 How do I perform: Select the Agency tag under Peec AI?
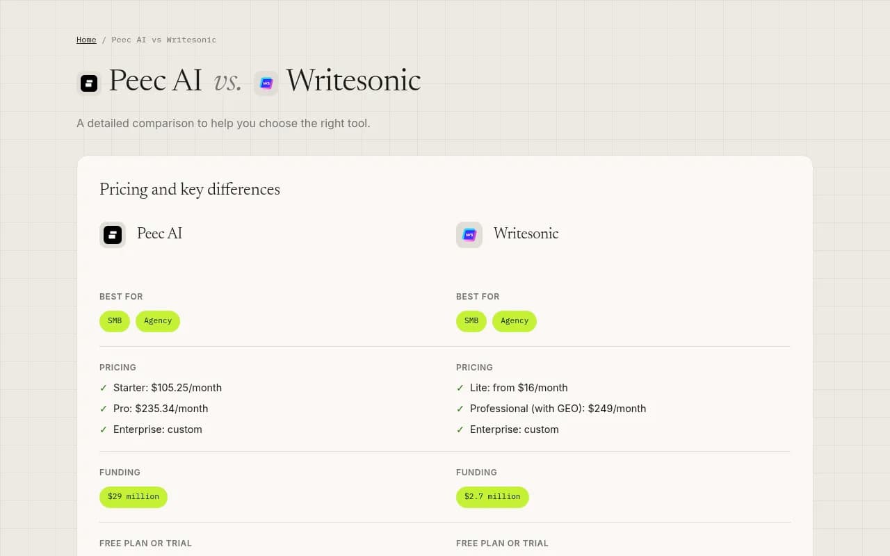pos(158,321)
